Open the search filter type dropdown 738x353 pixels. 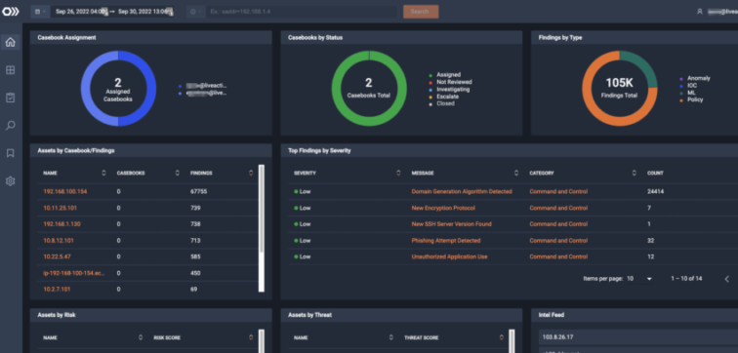tap(196, 12)
